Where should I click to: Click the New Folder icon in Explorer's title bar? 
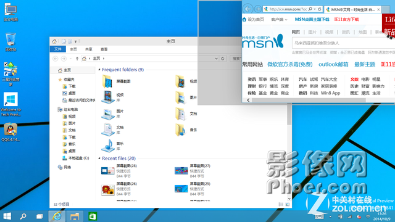70,41
